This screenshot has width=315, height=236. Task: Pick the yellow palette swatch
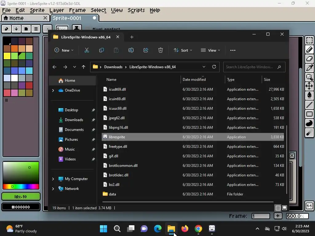click(7, 56)
